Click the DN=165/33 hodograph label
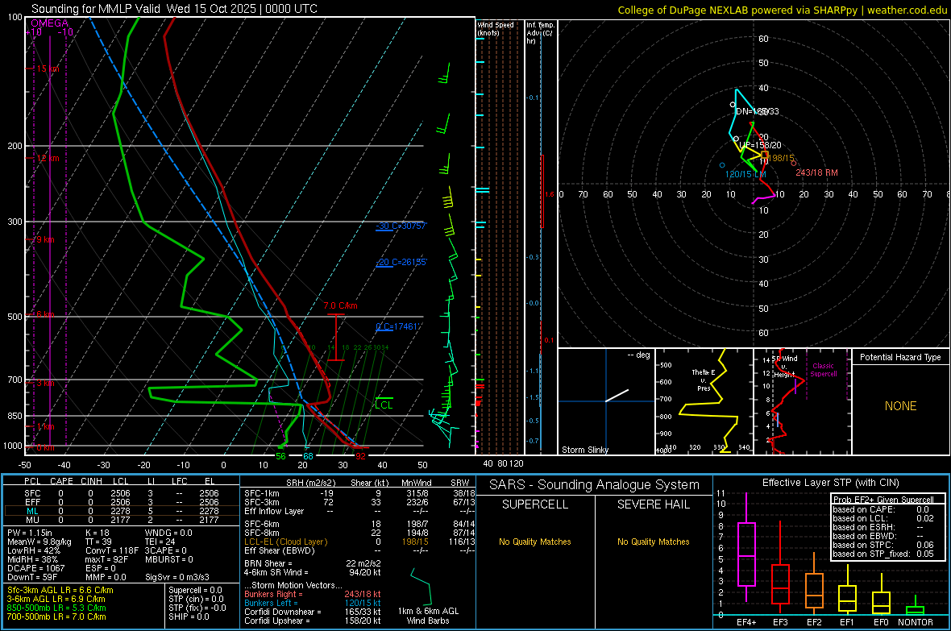 point(757,112)
